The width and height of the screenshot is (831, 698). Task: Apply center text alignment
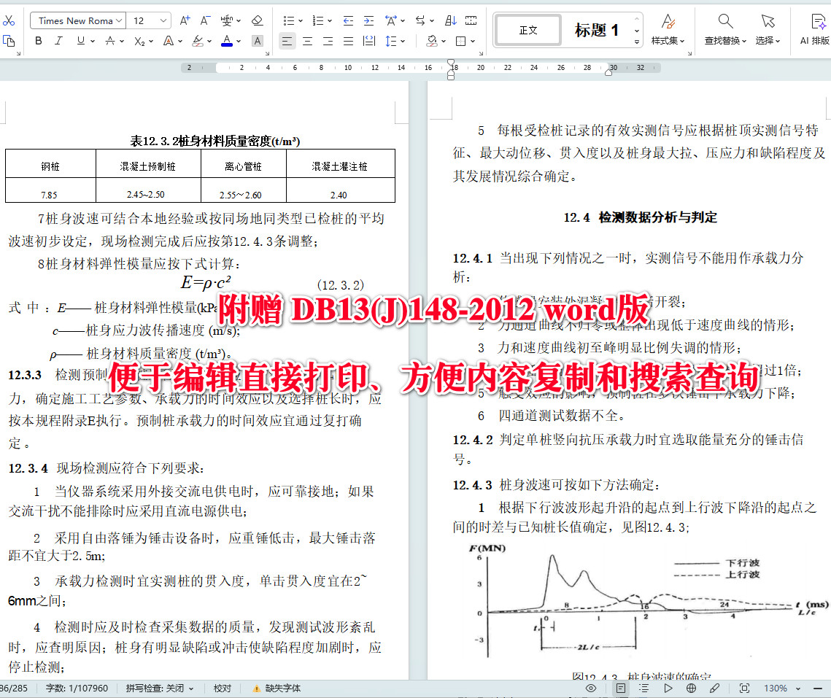tap(306, 41)
